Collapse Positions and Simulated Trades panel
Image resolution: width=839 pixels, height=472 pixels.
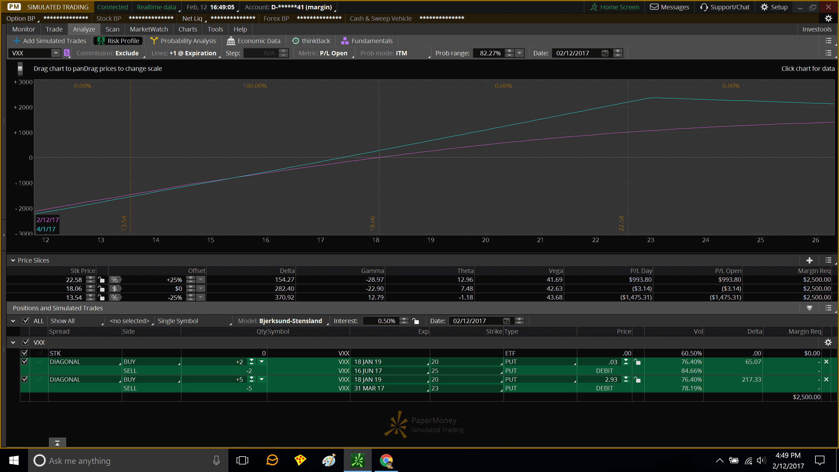pyautogui.click(x=809, y=308)
